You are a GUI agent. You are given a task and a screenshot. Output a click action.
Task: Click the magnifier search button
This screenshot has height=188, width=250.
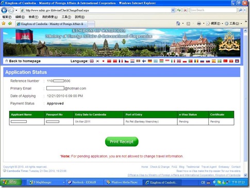click(241, 10)
